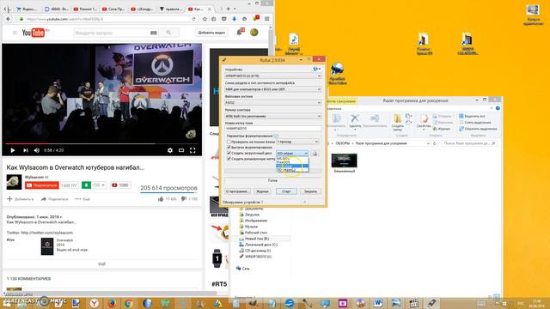This screenshot has width=550, height=309.
Task: Click the Chrome icon on the taskbar
Action: coord(129,303)
